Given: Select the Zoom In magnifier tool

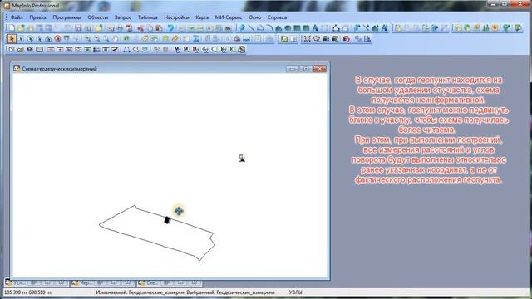Looking at the screenshot, I should coord(87,39).
